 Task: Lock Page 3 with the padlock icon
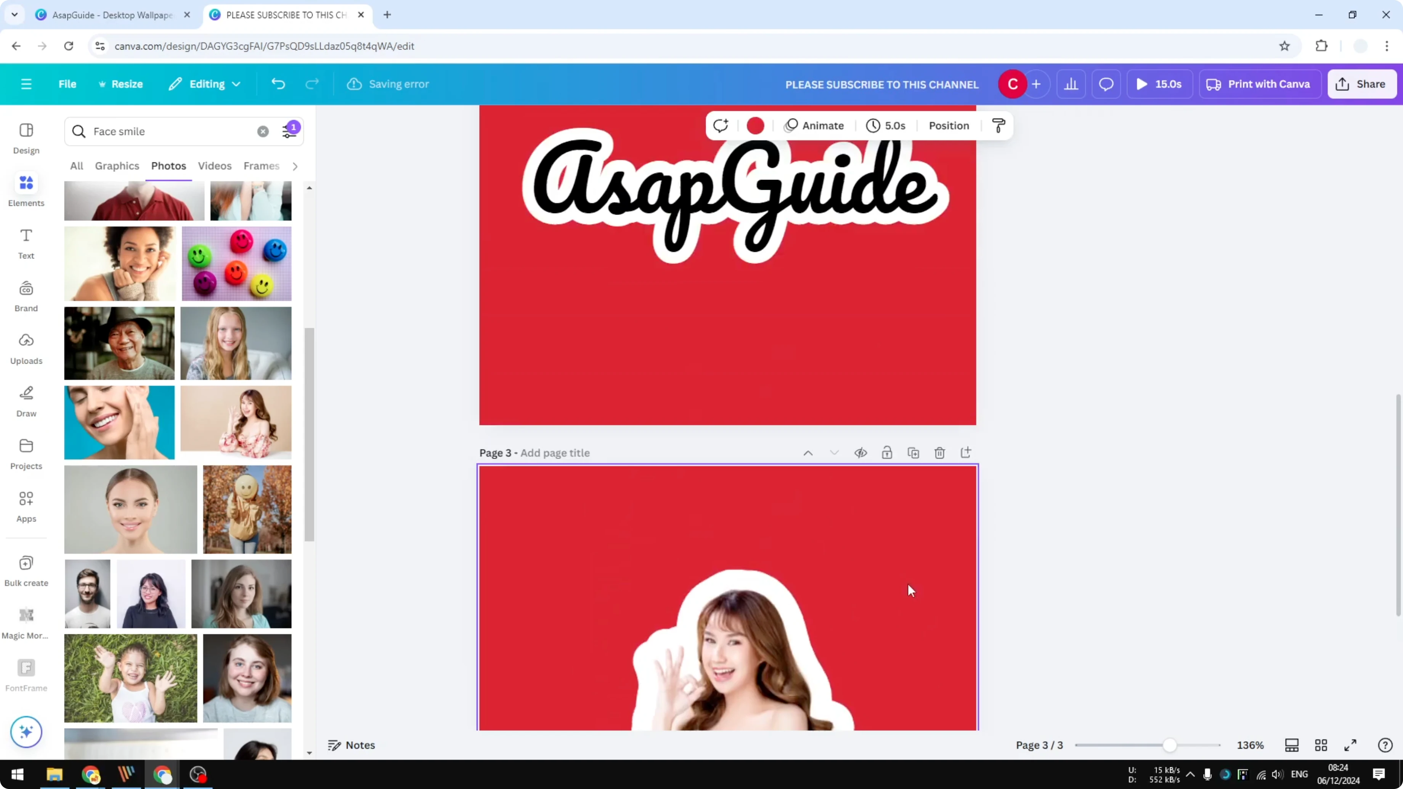(x=887, y=452)
